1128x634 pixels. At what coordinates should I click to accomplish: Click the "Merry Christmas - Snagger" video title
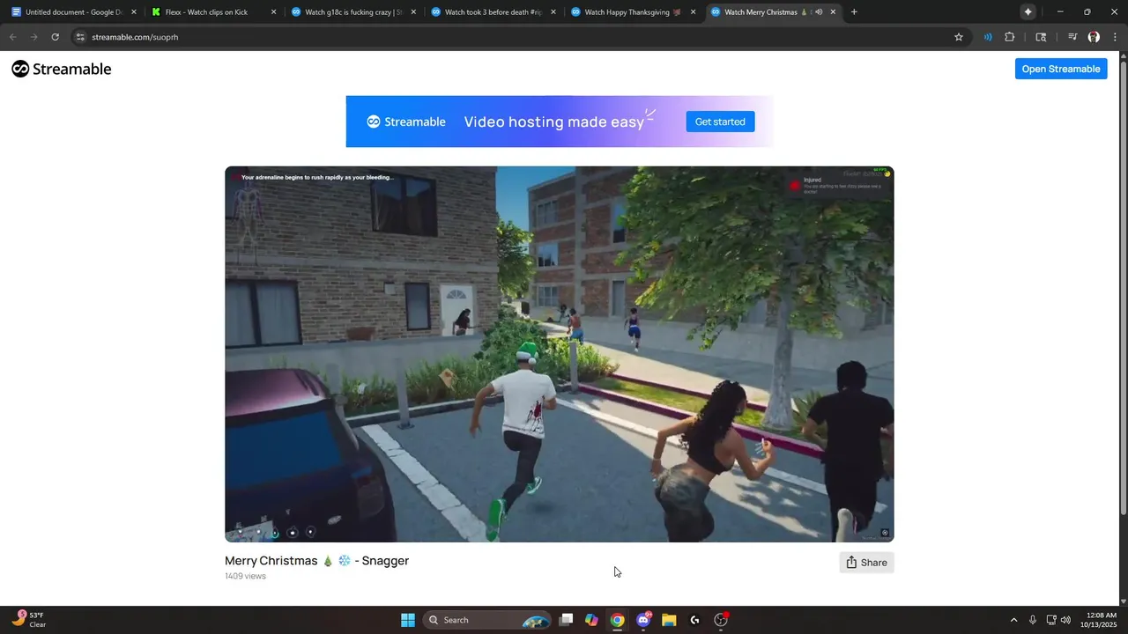pyautogui.click(x=317, y=560)
